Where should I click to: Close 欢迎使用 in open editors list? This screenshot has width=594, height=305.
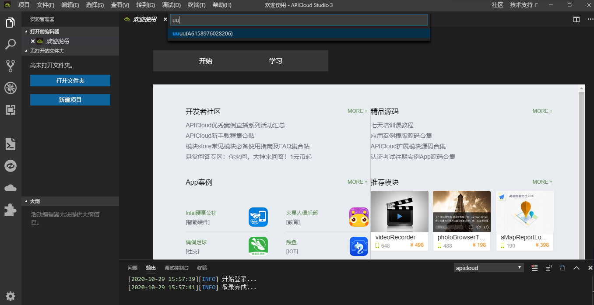pos(33,41)
